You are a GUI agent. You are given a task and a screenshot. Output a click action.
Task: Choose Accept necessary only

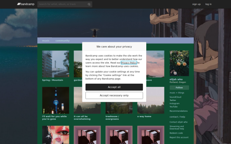tap(114, 96)
